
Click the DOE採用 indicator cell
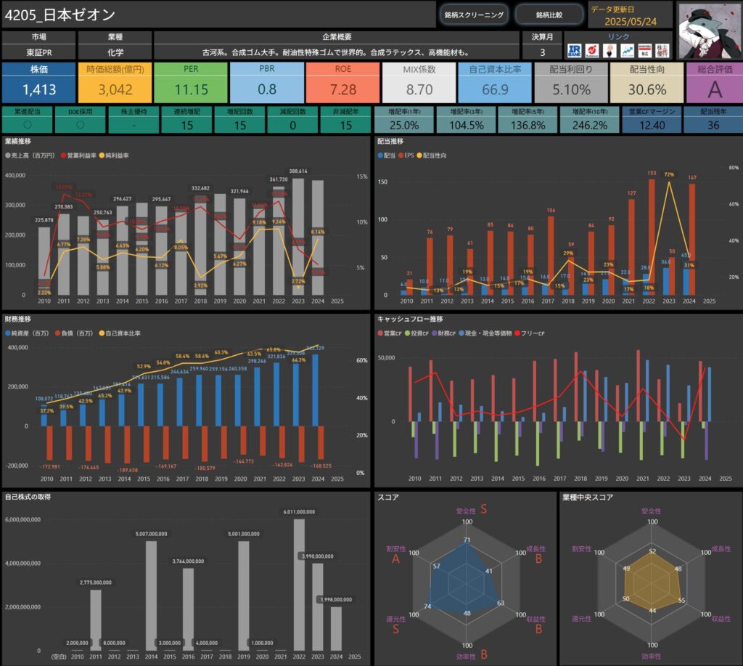[x=80, y=120]
